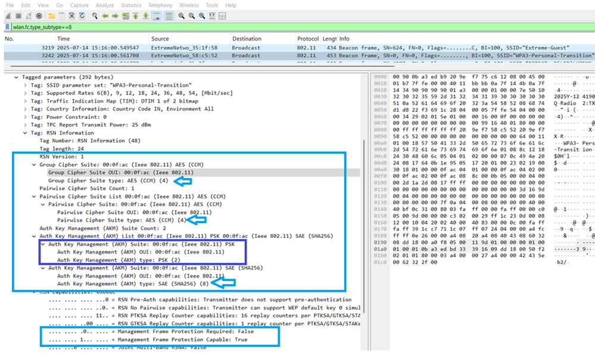
Task: Save this capture file
Action: point(61,16)
